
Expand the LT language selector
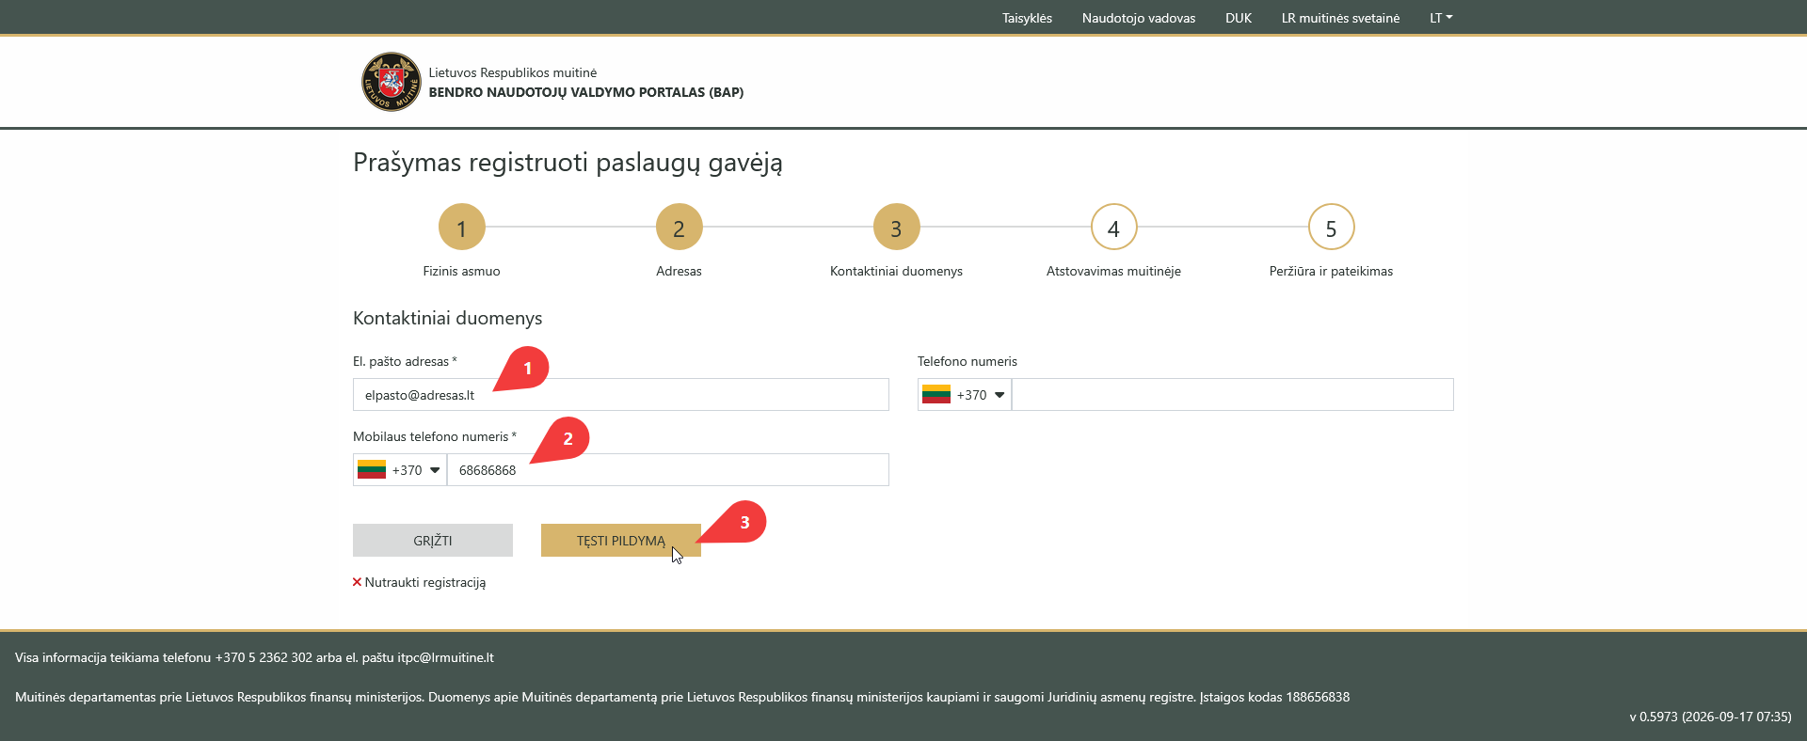point(1441,18)
